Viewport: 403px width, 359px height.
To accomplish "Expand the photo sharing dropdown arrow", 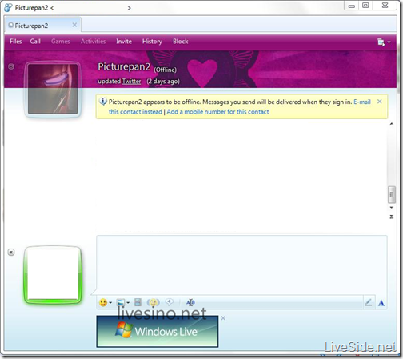I will click(x=128, y=303).
